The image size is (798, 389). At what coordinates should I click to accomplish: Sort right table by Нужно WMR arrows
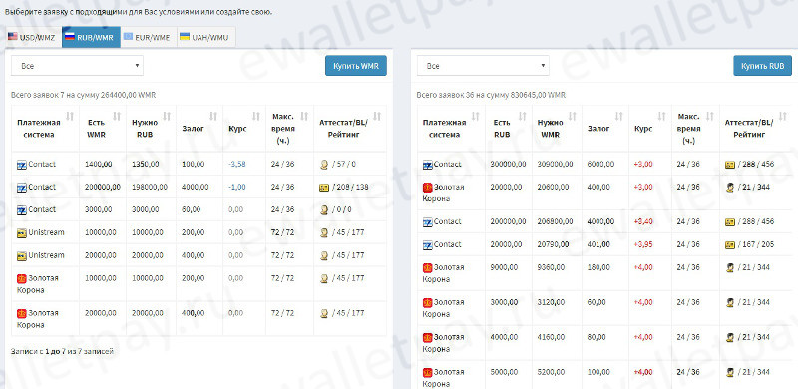[x=572, y=116]
